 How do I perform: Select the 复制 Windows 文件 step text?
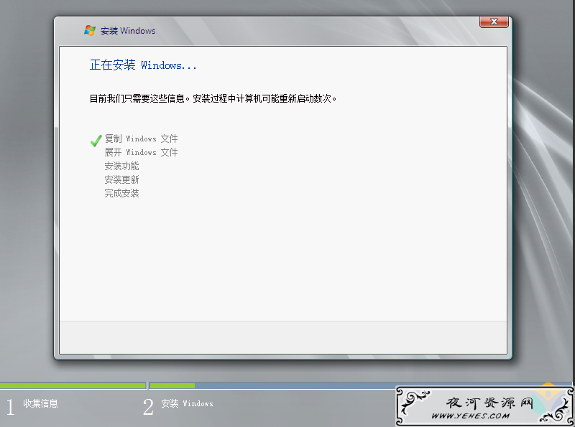tap(141, 139)
